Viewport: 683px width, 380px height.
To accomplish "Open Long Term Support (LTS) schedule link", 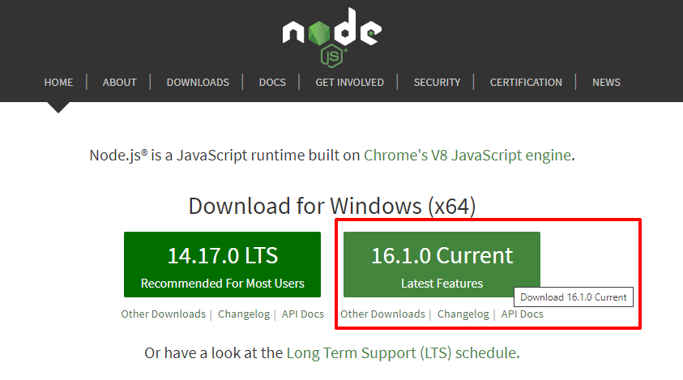I will pyautogui.click(x=402, y=353).
